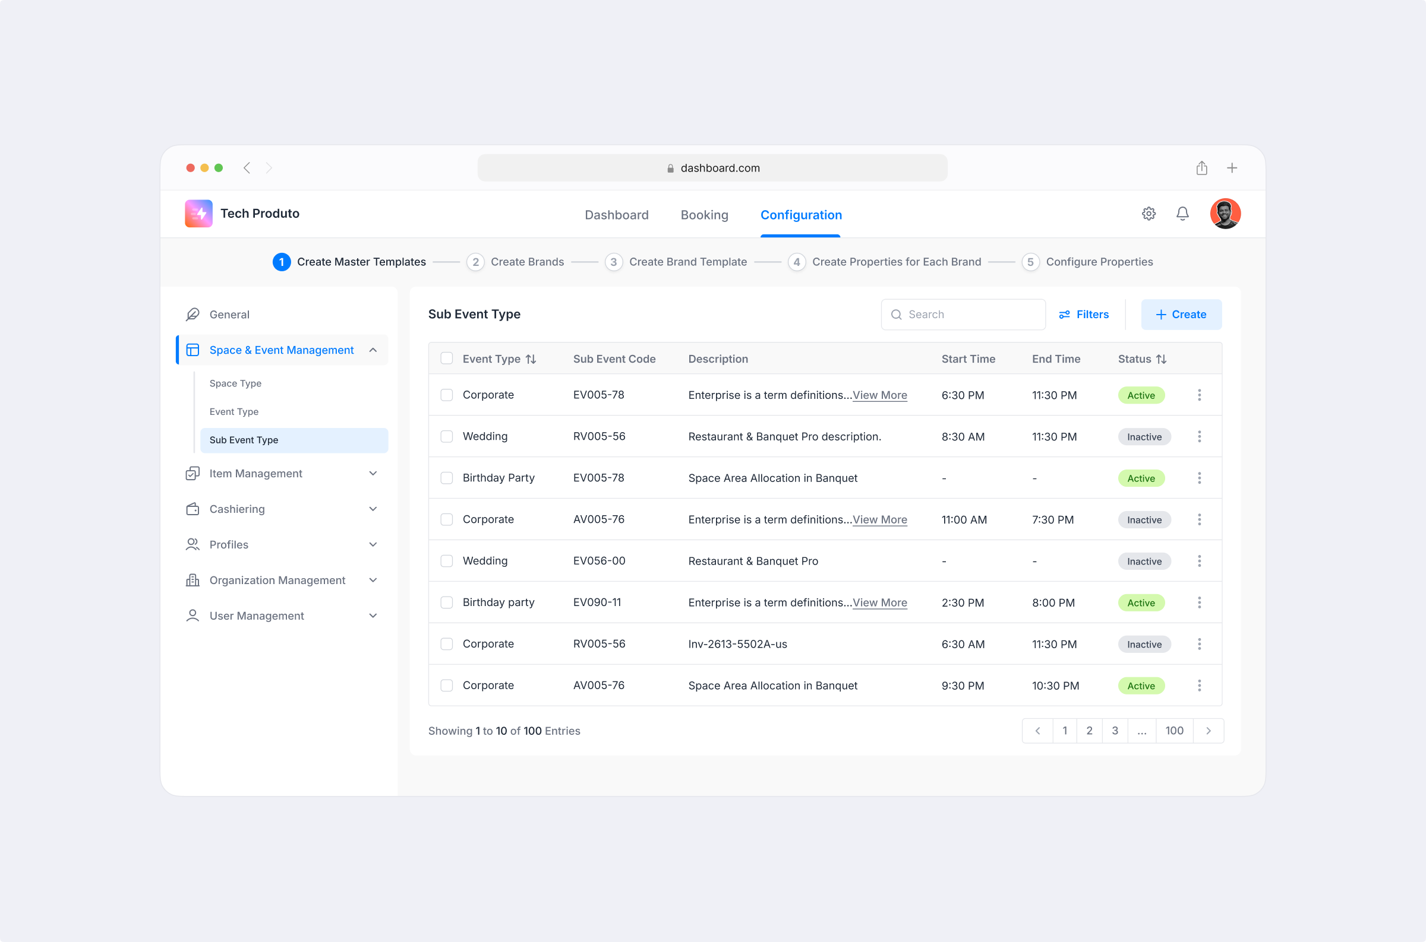The width and height of the screenshot is (1426, 942).
Task: Open the Dashboard tab
Action: pos(616,214)
